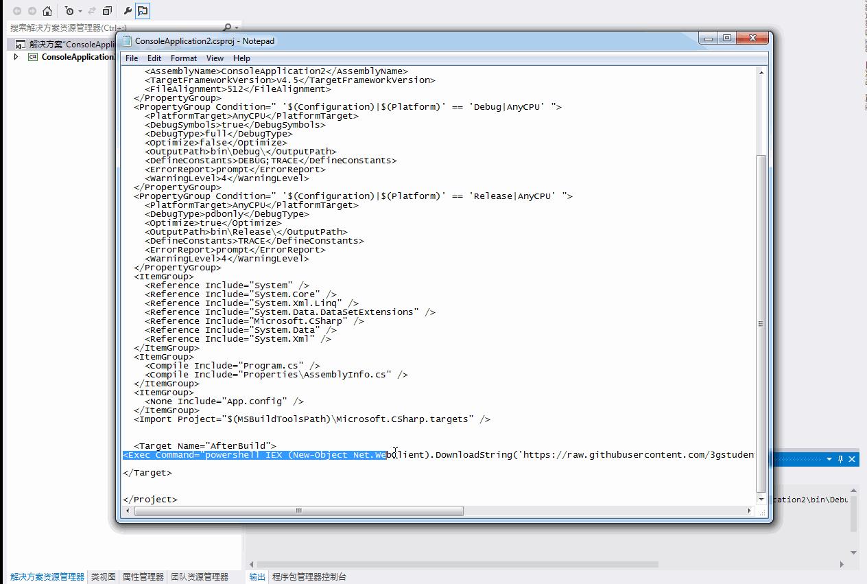This screenshot has height=584, width=867.
Task: Click the Output panel scrollbar down arrow
Action: coord(854,552)
